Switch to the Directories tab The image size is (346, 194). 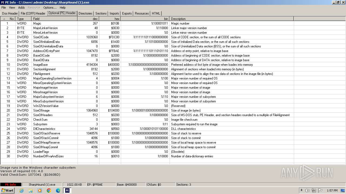point(85,13)
